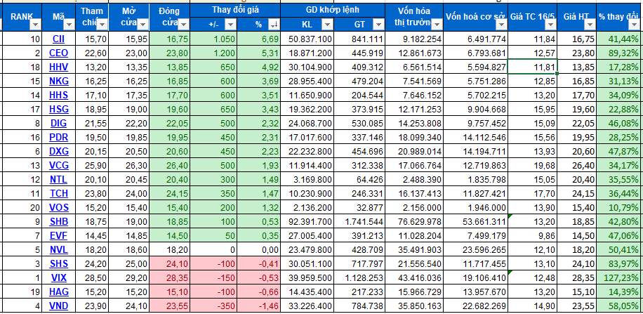Screen dimensions: 643x314
Task: Open the CII ticker link
Action: click(x=59, y=39)
